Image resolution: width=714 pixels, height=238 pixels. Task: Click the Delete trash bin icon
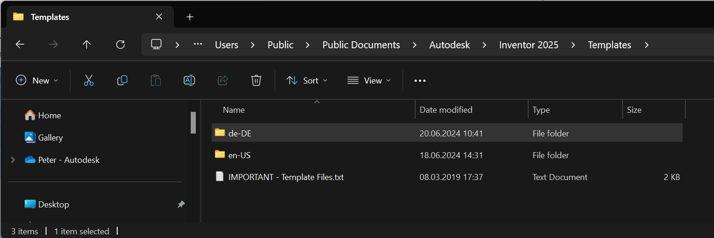[256, 80]
